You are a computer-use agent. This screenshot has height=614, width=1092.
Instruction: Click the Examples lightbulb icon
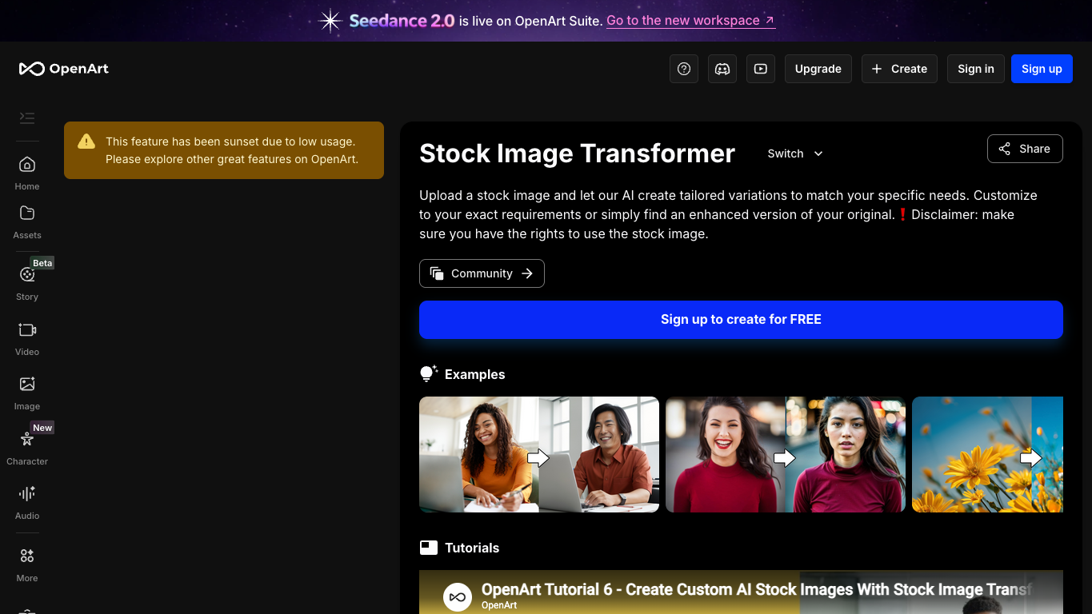coord(429,373)
